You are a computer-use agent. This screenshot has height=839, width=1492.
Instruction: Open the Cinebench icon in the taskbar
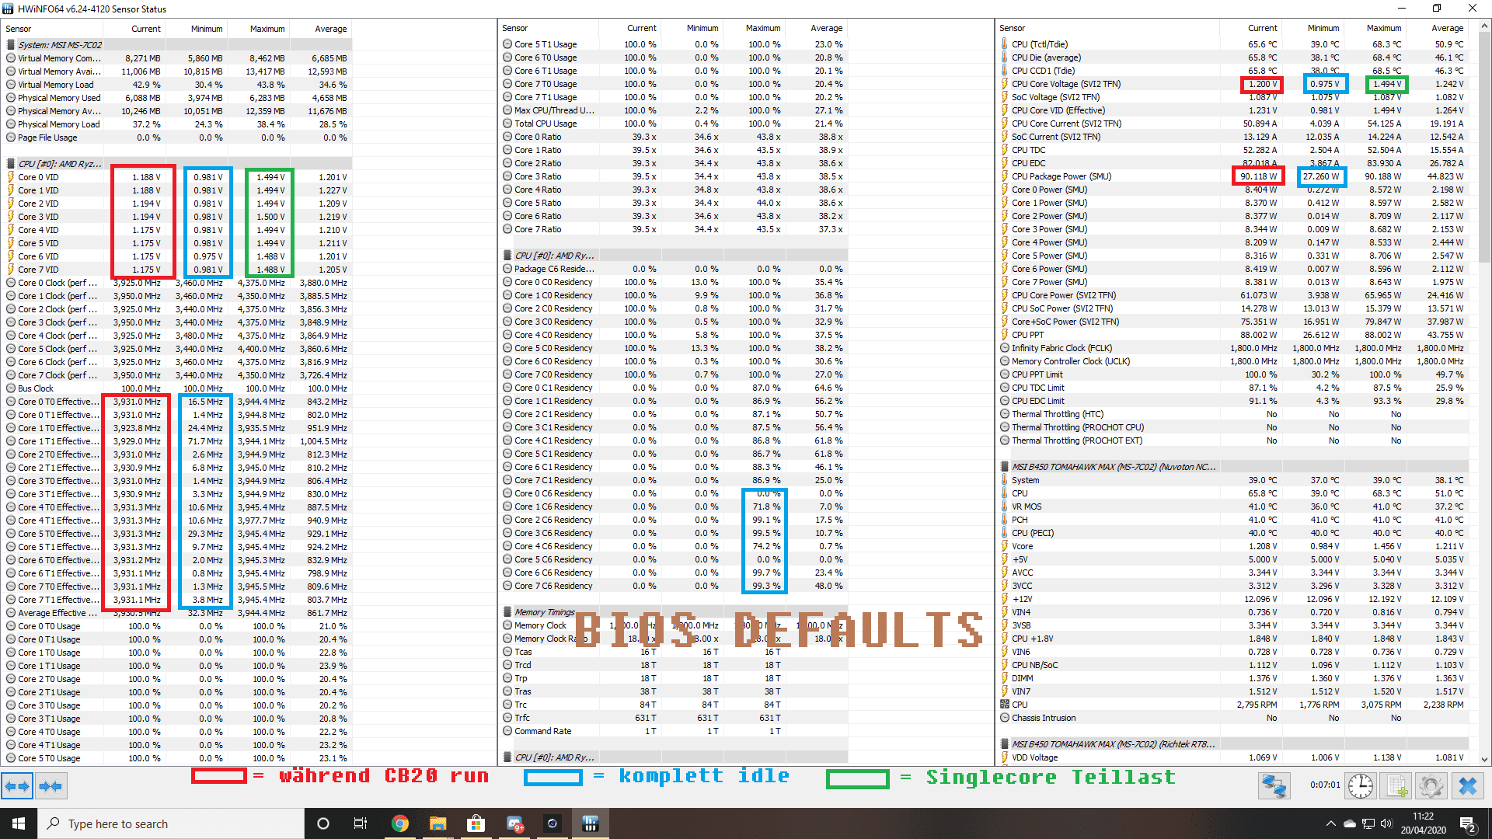pos(553,823)
